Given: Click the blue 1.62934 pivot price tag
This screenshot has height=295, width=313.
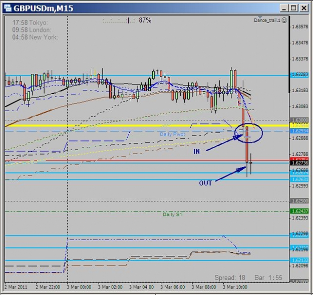Looking at the screenshot, I should [x=299, y=131].
